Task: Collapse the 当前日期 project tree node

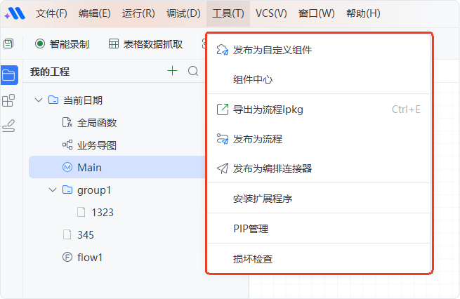Action: [39, 100]
